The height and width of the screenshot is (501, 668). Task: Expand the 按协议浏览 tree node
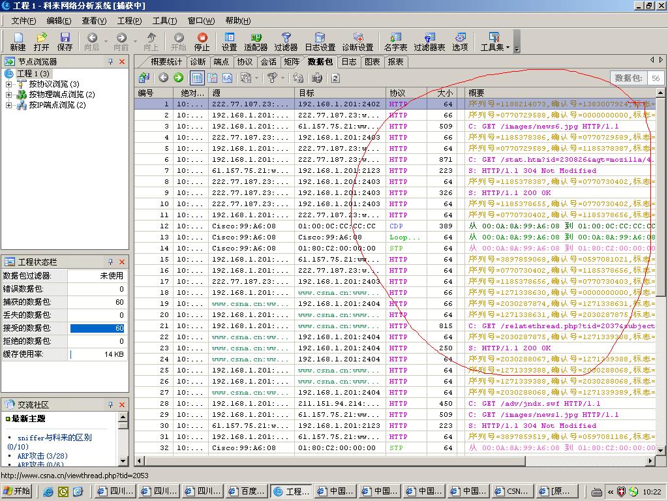8,84
